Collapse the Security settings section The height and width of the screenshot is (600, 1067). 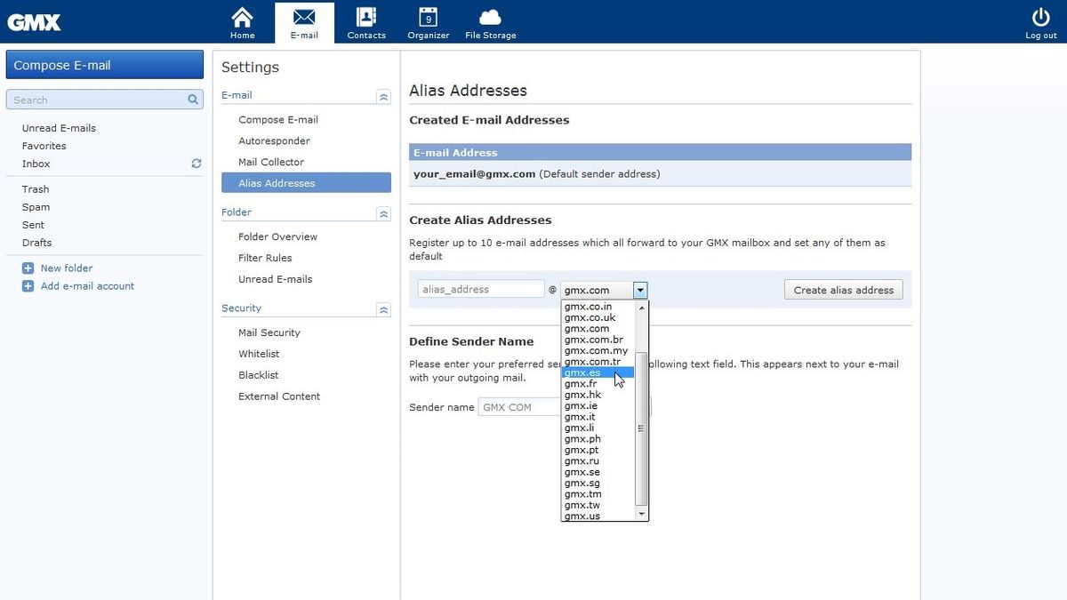pos(383,309)
